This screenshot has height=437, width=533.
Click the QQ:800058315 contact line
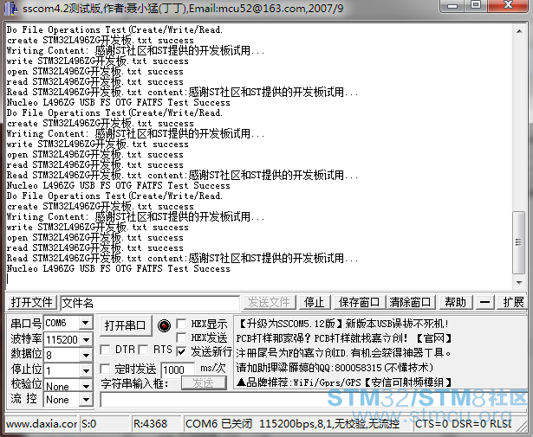coord(335,368)
